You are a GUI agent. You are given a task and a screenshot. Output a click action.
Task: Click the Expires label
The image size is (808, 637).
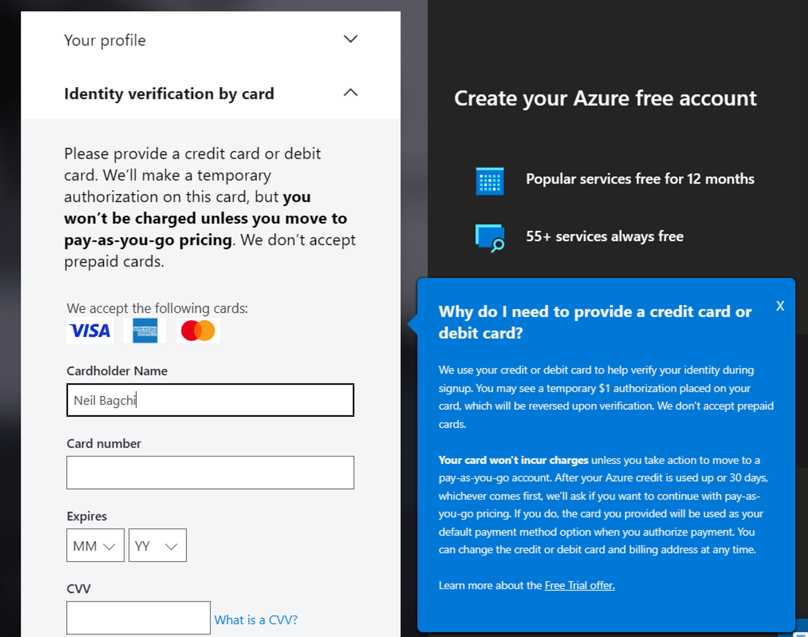click(87, 516)
